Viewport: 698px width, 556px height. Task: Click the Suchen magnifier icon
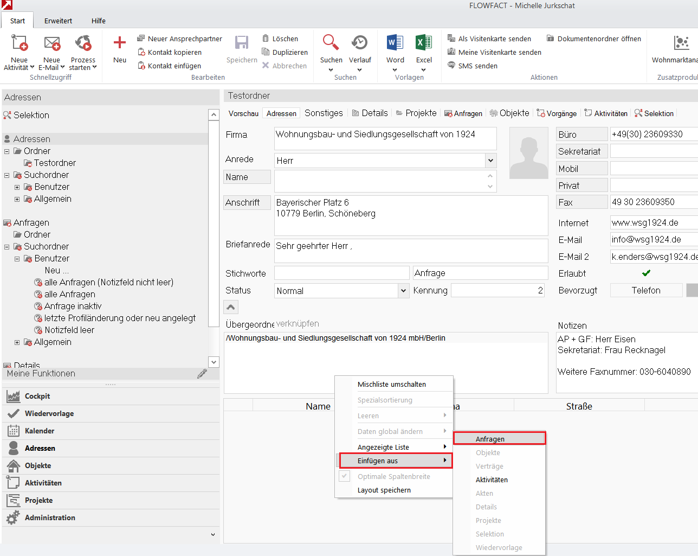coord(331,43)
